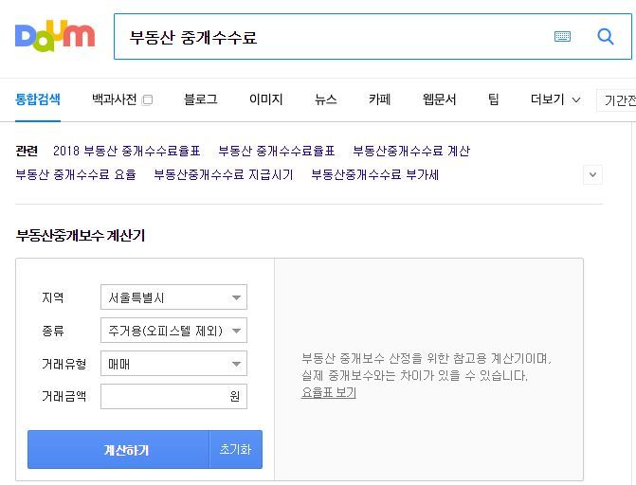Viewport: 636px width, 485px height.
Task: Click the 종류 field label
Action: click(53, 331)
